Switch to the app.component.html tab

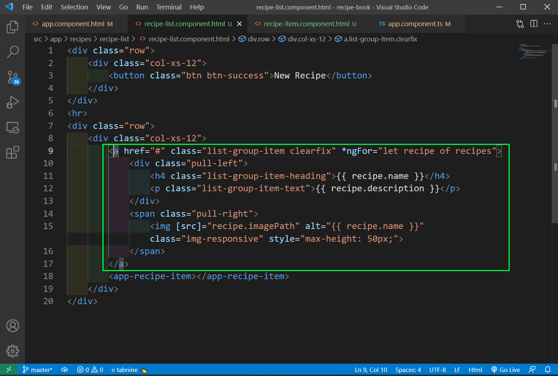(x=77, y=24)
